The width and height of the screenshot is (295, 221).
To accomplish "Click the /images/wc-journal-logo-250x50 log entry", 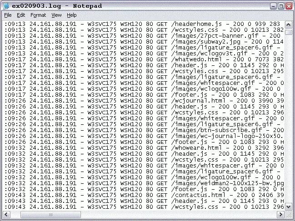I will pyautogui.click(x=144, y=136).
